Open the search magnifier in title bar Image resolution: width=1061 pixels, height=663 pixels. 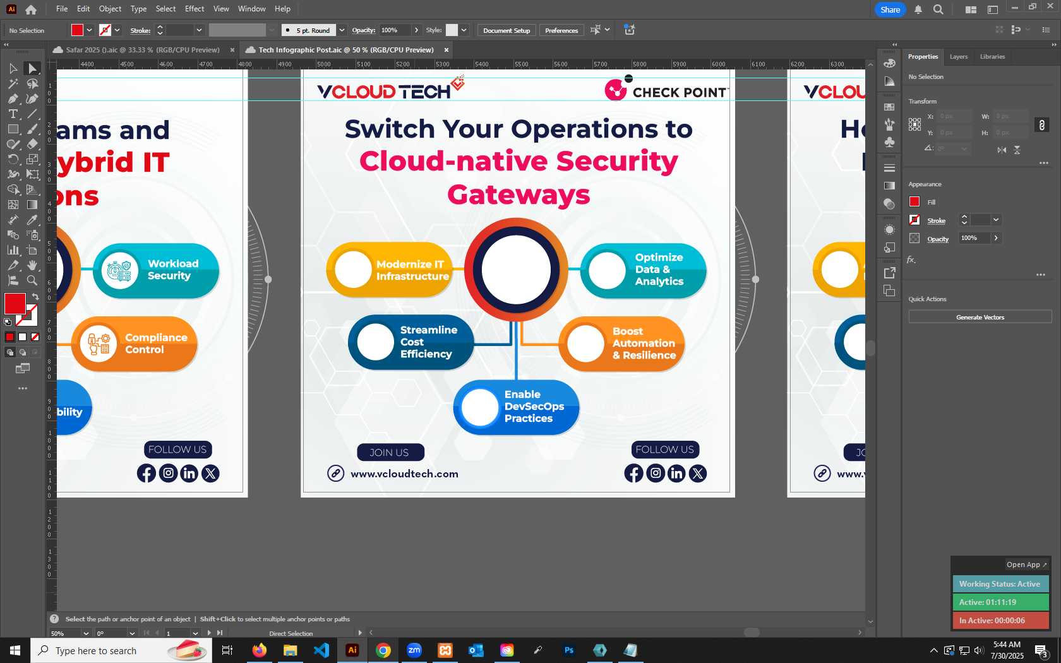click(938, 9)
